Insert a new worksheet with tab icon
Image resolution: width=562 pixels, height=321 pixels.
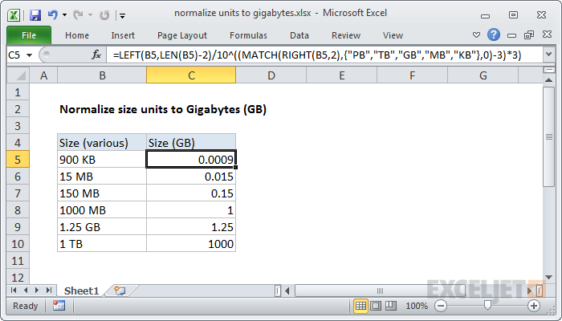[120, 291]
